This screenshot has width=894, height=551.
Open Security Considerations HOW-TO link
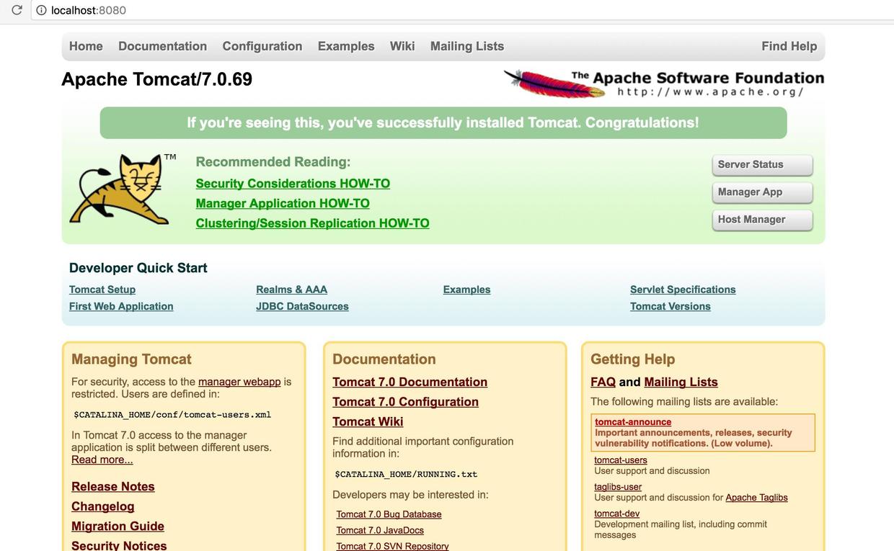(x=293, y=184)
